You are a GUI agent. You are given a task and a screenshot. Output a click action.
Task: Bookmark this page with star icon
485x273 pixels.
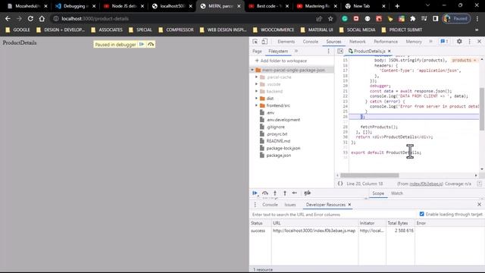(x=330, y=18)
